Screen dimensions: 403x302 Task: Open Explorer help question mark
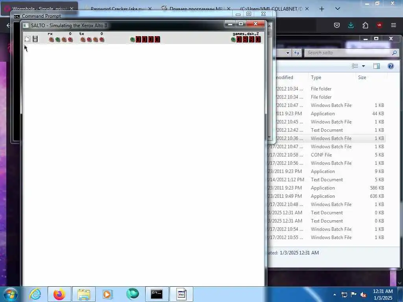point(391,66)
